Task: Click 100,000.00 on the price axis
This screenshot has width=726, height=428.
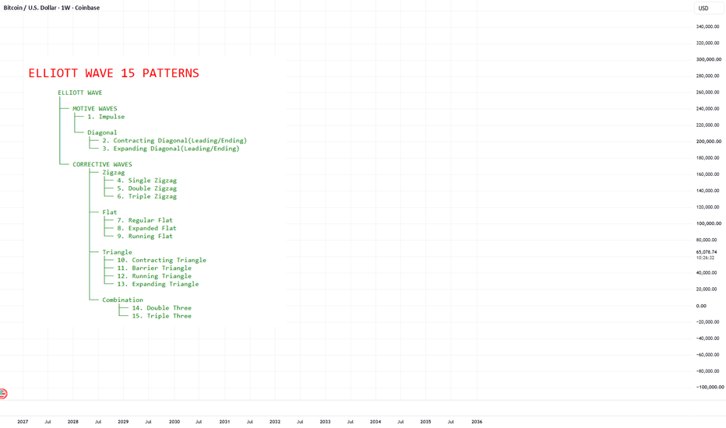Action: 708,223
